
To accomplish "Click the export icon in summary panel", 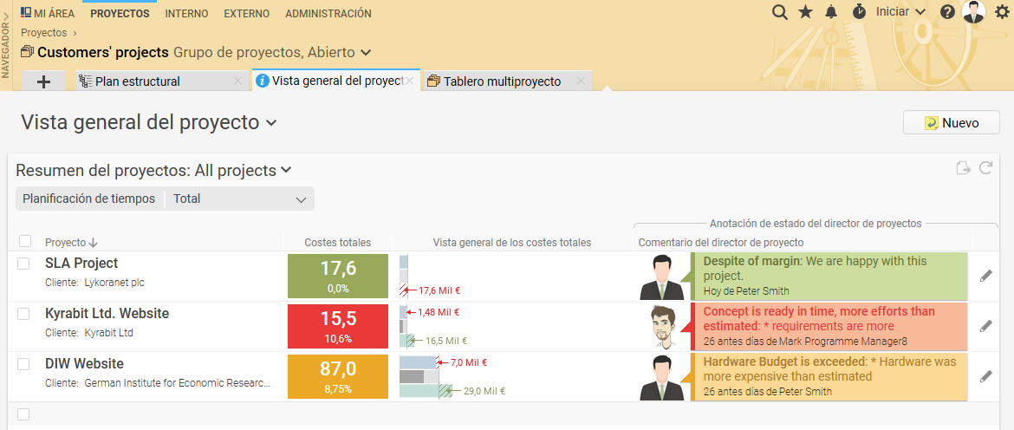I will (x=963, y=168).
